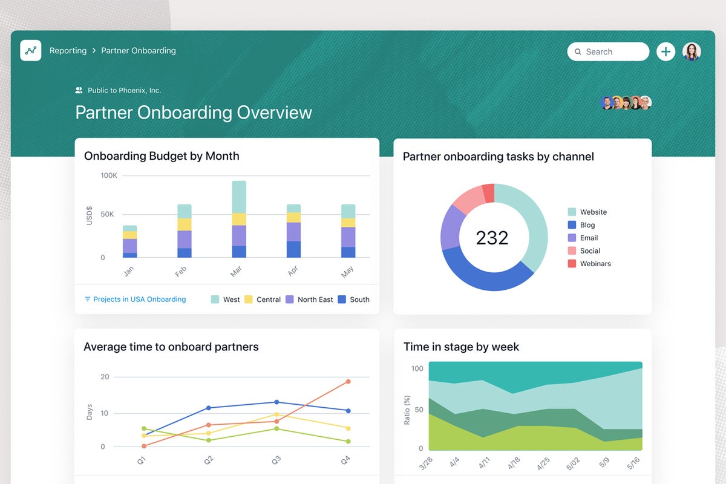This screenshot has width=726, height=484.
Task: Open the collaborator avatars group
Action: (626, 102)
